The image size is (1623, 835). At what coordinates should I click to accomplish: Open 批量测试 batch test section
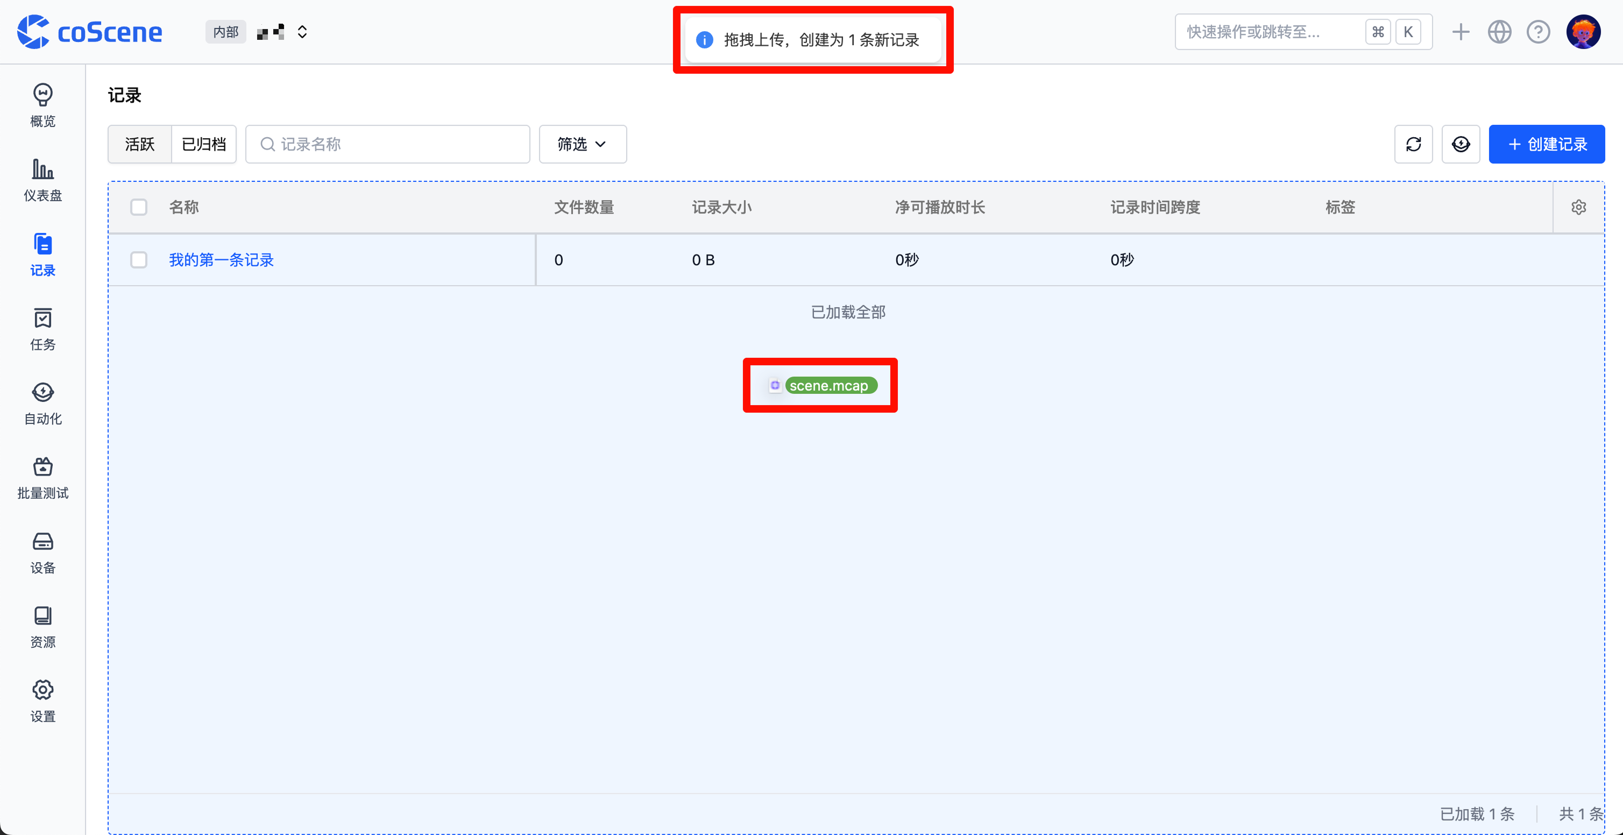[42, 477]
